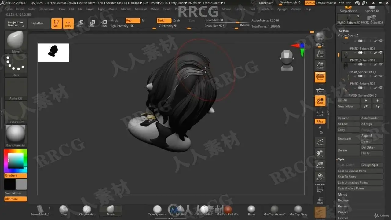Open the Projection Master dropdown
The image size is (391, 220).
[15, 24]
